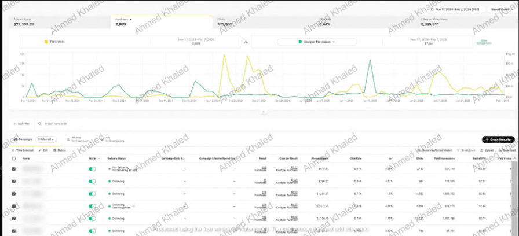This screenshot has width=519, height=236.
Task: Uncheck the checkbox of the $1,106.48 campaign row
Action: 13,219
